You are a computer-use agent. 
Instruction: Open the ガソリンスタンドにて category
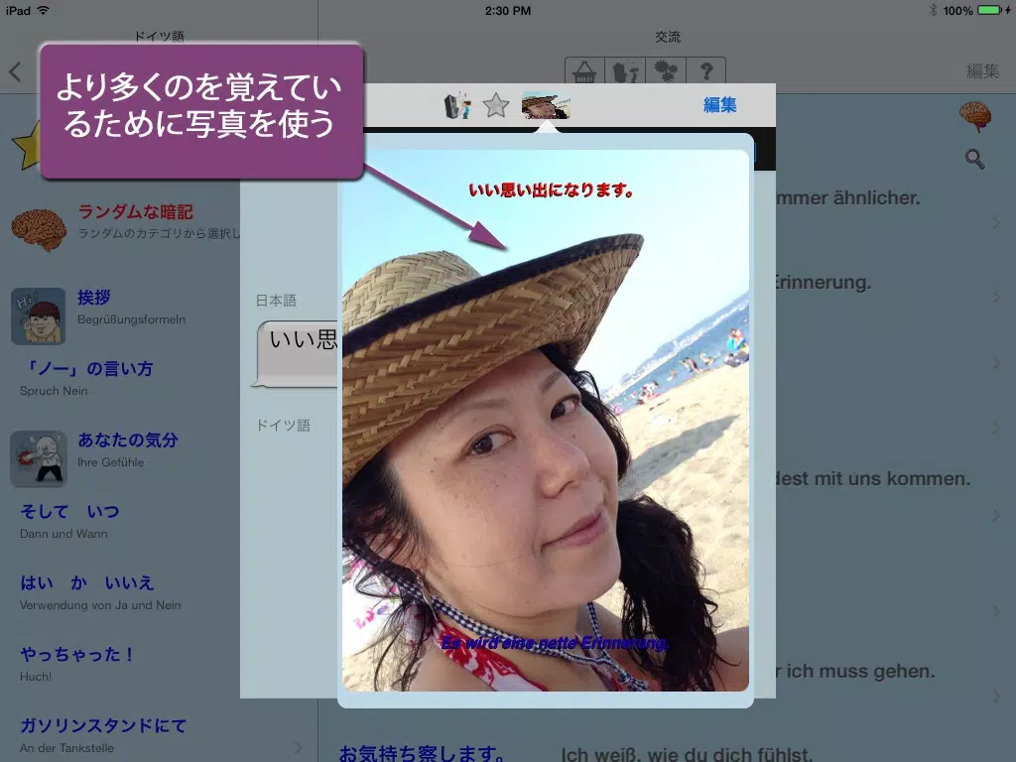pyautogui.click(x=103, y=725)
